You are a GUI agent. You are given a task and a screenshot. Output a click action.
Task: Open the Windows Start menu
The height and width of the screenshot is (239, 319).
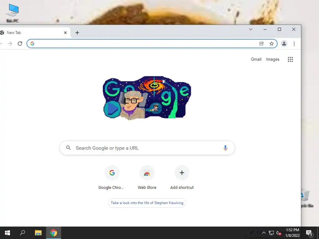click(7, 233)
